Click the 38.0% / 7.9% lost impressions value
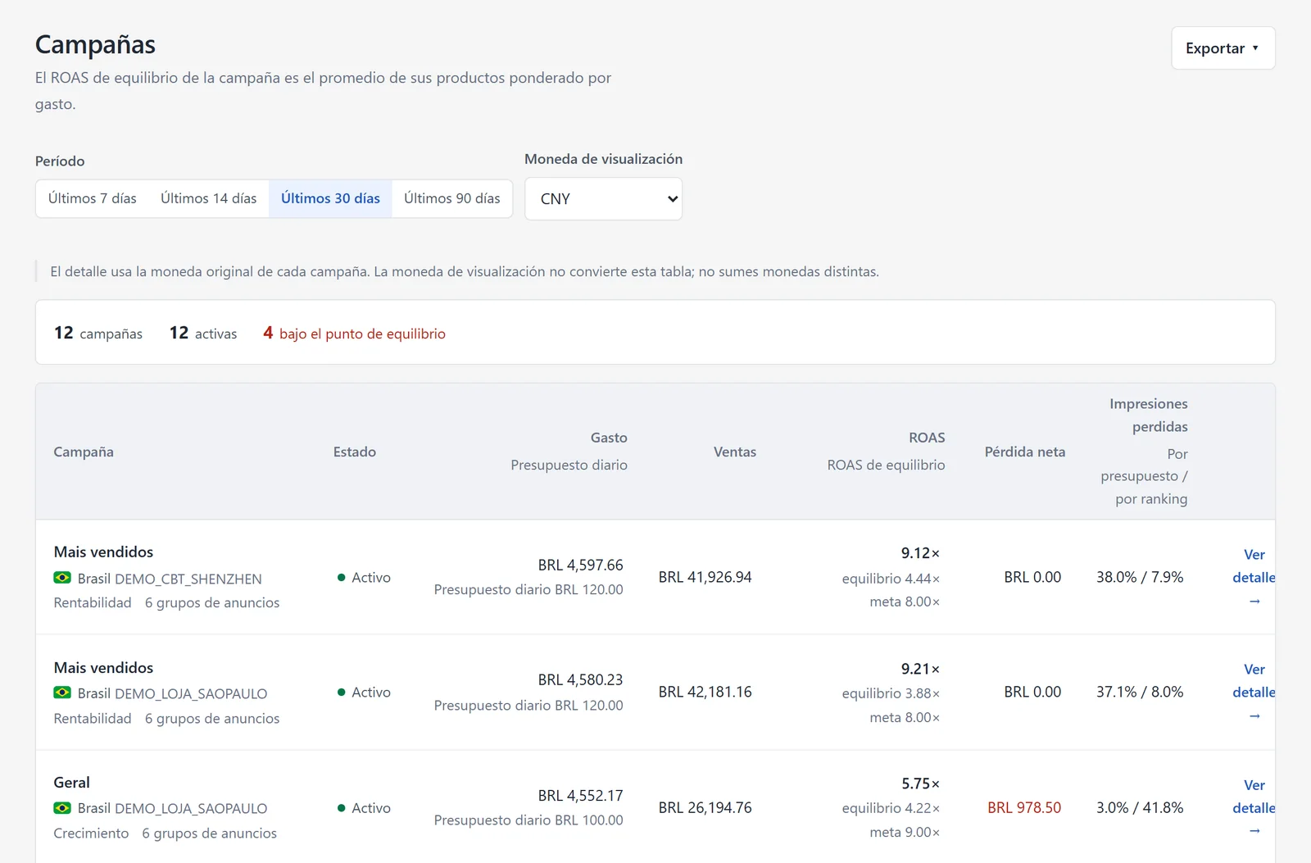 tap(1140, 578)
